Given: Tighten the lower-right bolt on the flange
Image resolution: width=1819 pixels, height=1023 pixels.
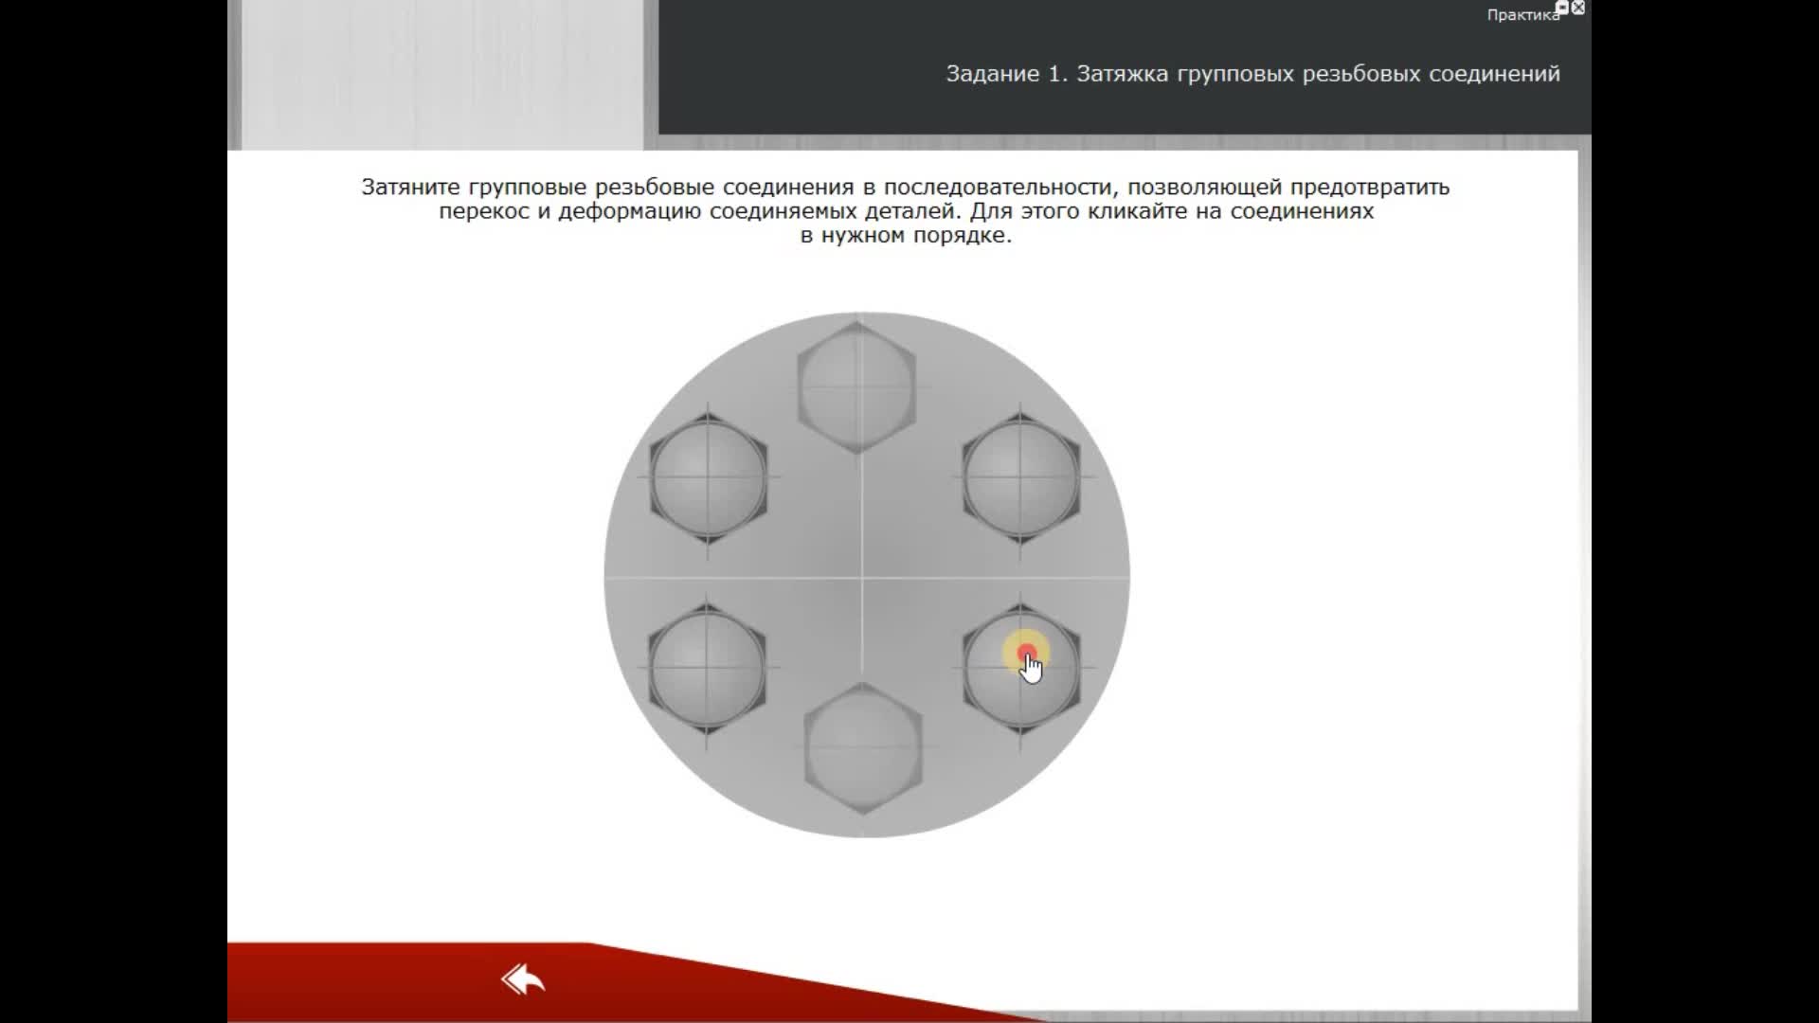Looking at the screenshot, I should 1020,669.
